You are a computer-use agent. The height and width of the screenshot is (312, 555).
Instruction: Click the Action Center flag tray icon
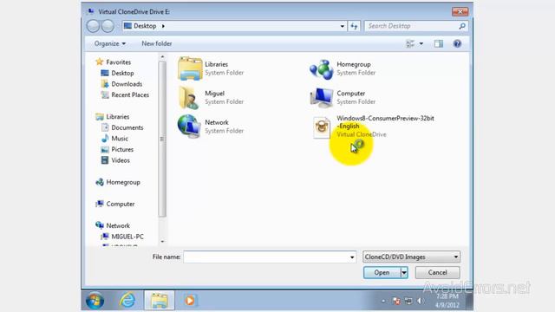click(x=396, y=301)
